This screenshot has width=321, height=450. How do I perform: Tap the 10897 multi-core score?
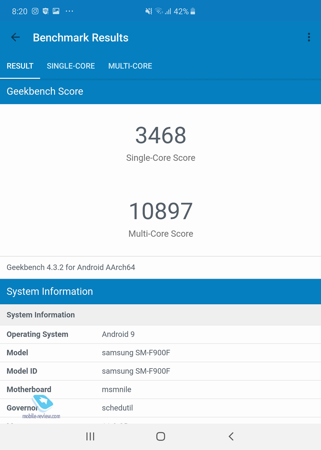point(160,211)
